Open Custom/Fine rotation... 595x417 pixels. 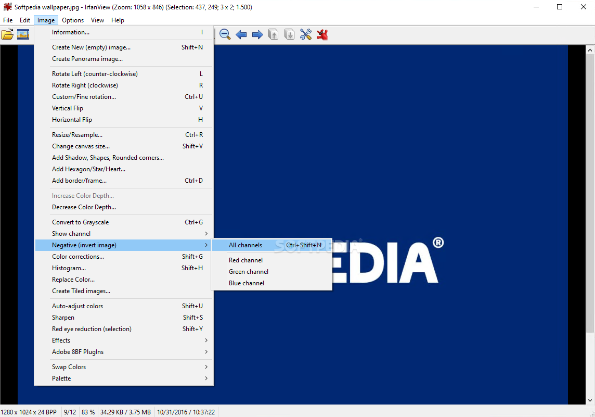click(x=124, y=97)
